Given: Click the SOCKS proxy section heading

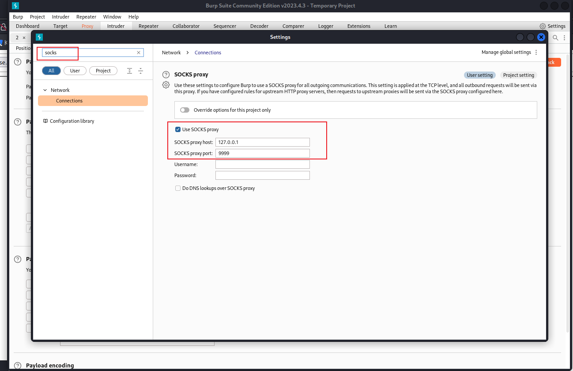Looking at the screenshot, I should click(x=191, y=75).
